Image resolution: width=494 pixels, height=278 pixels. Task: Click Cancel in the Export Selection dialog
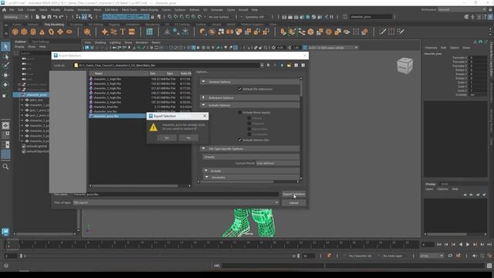[293, 202]
